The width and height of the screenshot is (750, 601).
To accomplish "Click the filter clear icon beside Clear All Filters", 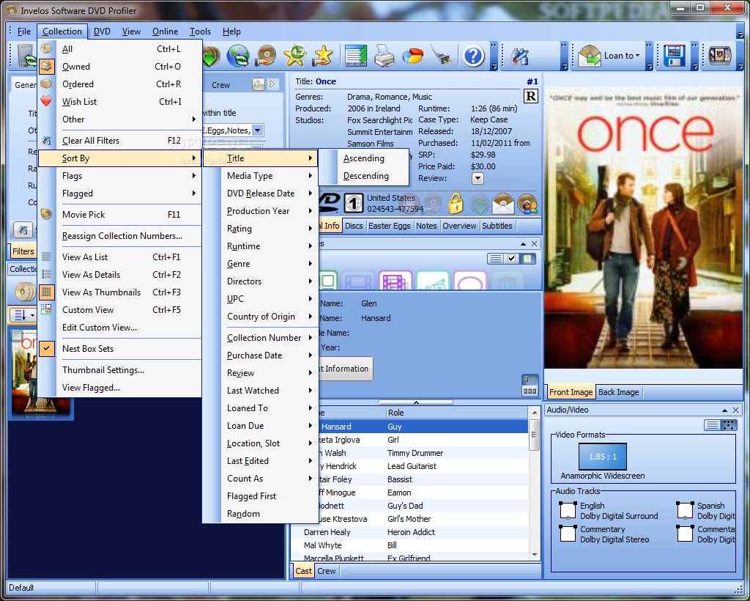I will (x=46, y=141).
